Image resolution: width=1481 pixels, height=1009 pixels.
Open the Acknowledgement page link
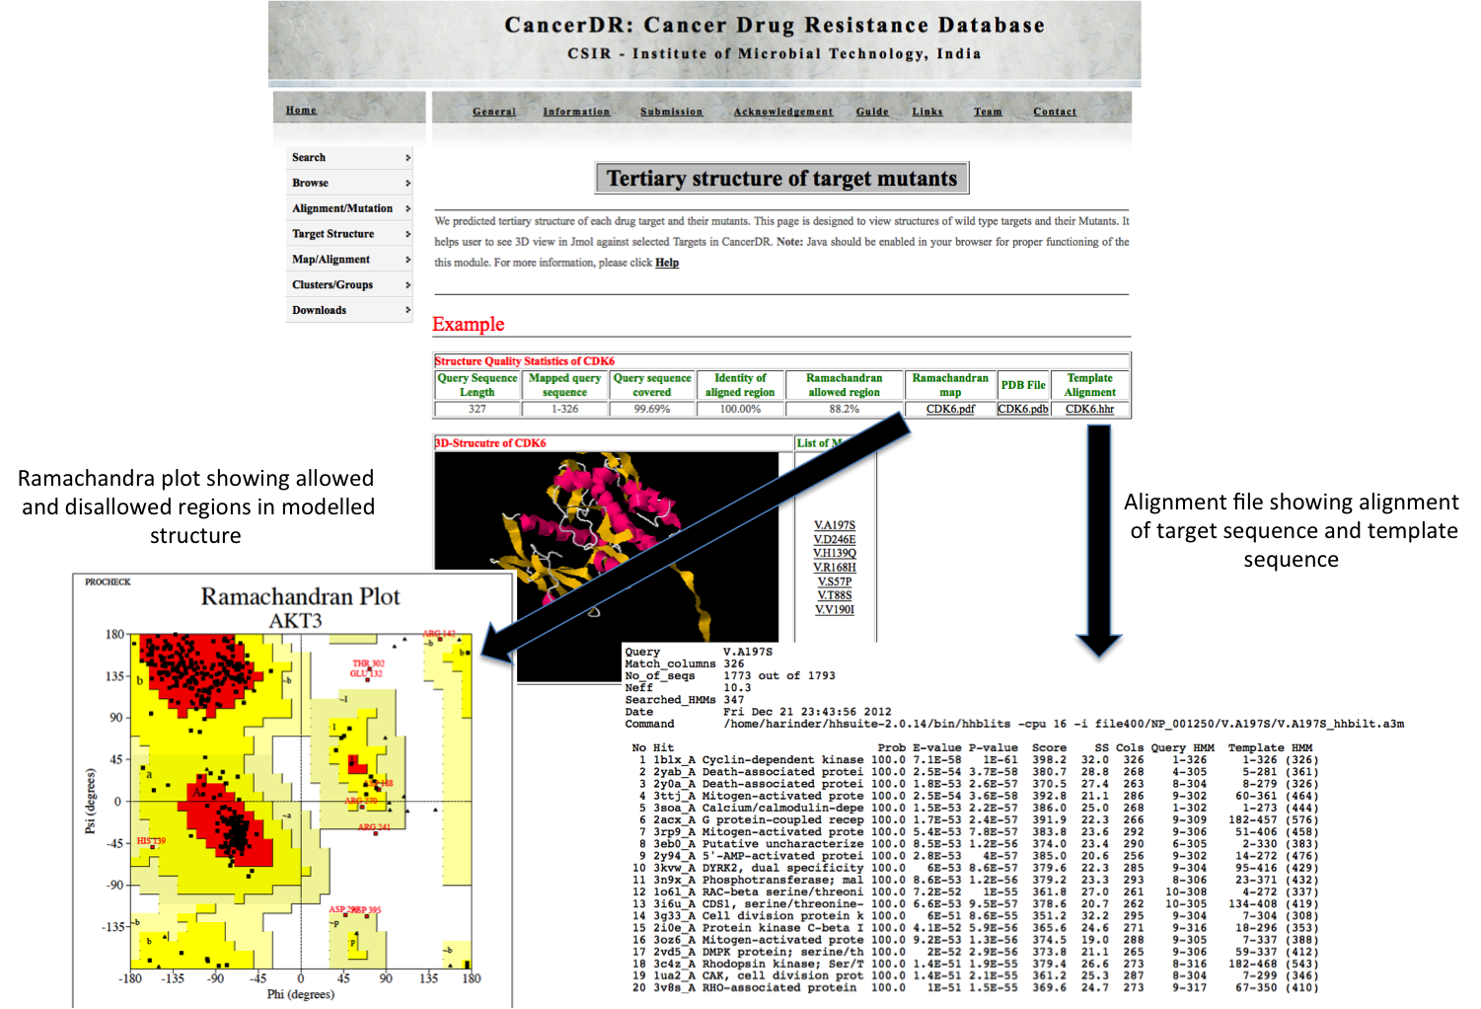(782, 112)
